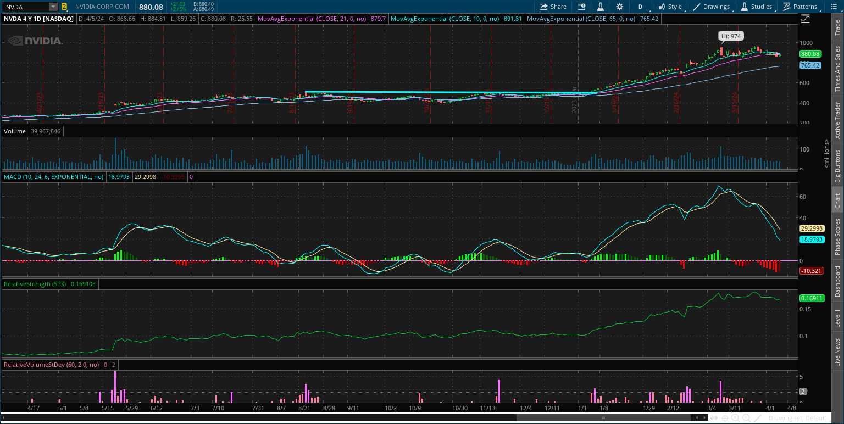This screenshot has height=424, width=844.
Task: Open the Live News sidebar tab
Action: 837,352
